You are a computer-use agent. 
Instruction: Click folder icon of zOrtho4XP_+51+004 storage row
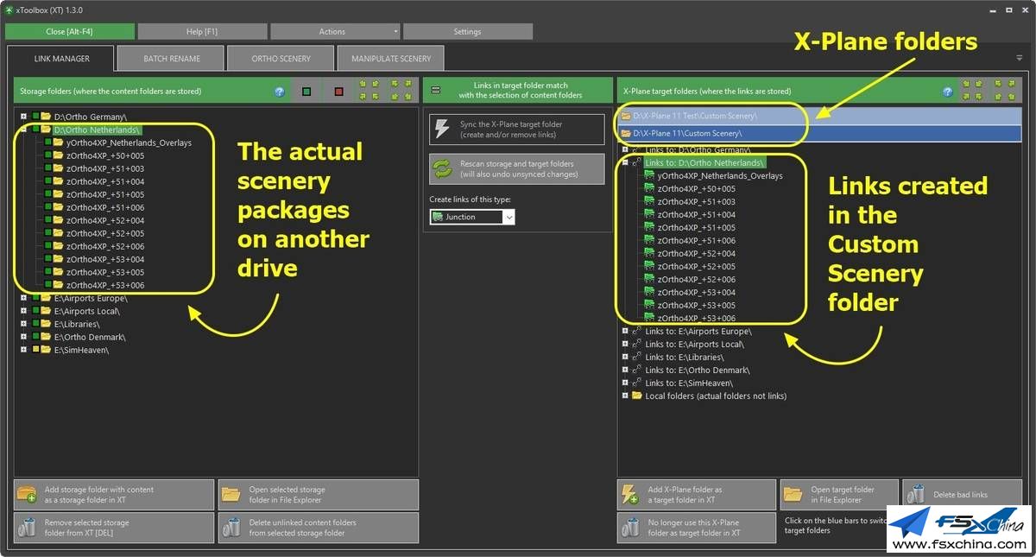tap(59, 181)
